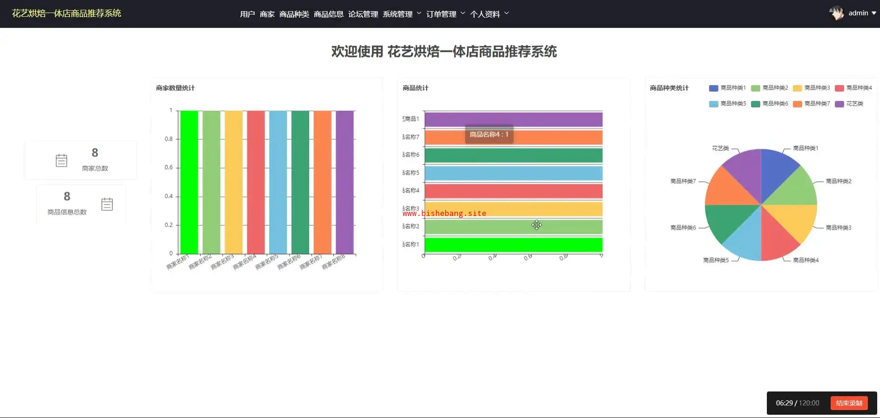The image size is (880, 418).
Task: Click the 商品信息总数 label
Action: (67, 212)
